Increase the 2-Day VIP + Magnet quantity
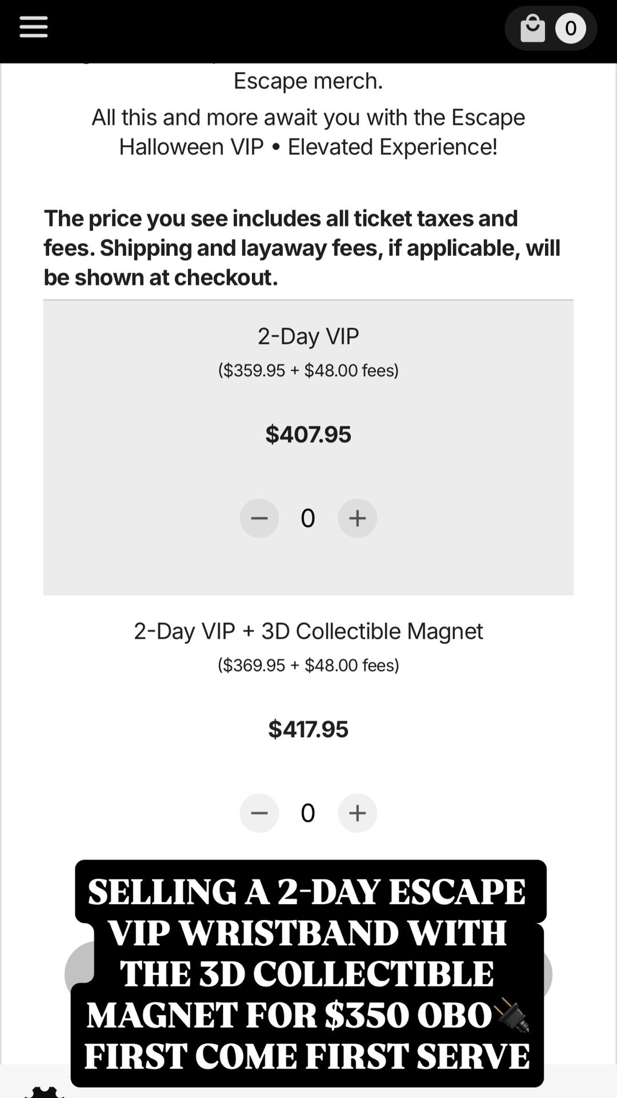Viewport: 617px width, 1098px height. click(357, 813)
